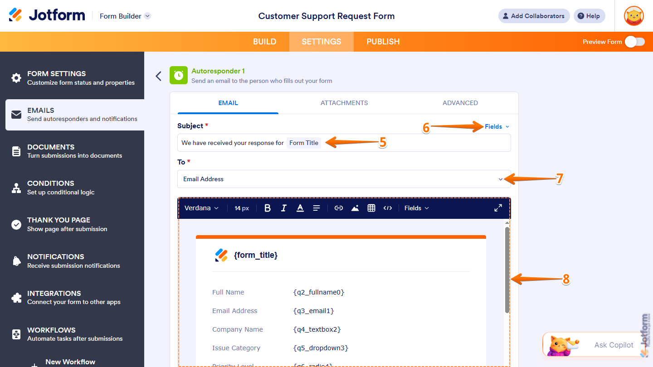653x367 pixels.
Task: Click the Help button
Action: pyautogui.click(x=589, y=16)
